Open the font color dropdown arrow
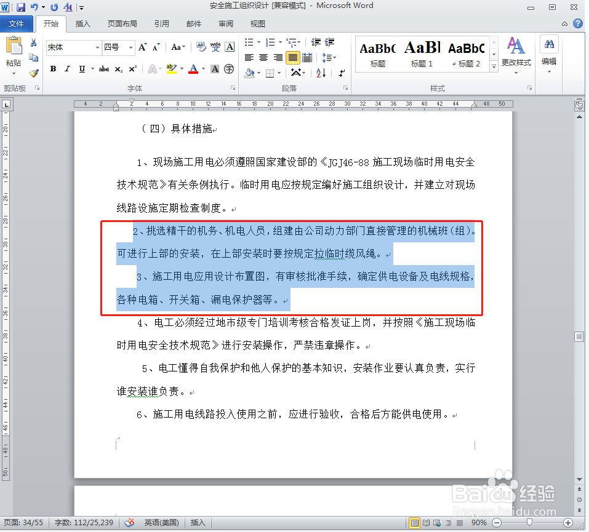The image size is (589, 532). [203, 69]
